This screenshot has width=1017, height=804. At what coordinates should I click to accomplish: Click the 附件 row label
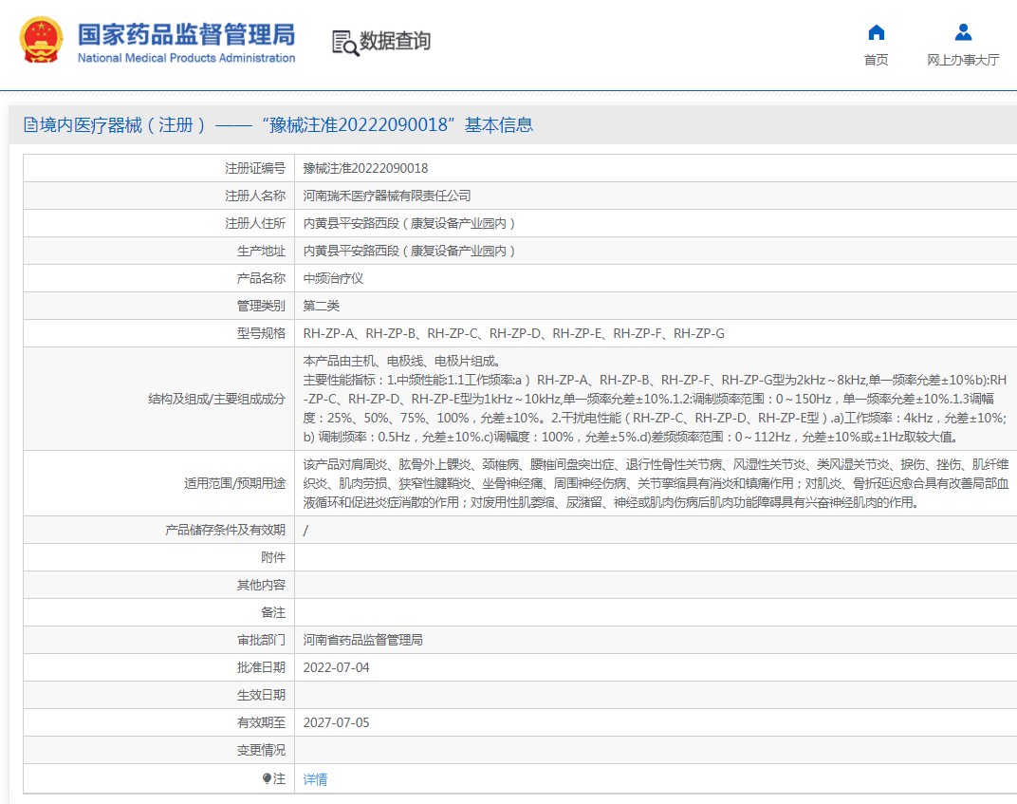point(273,557)
